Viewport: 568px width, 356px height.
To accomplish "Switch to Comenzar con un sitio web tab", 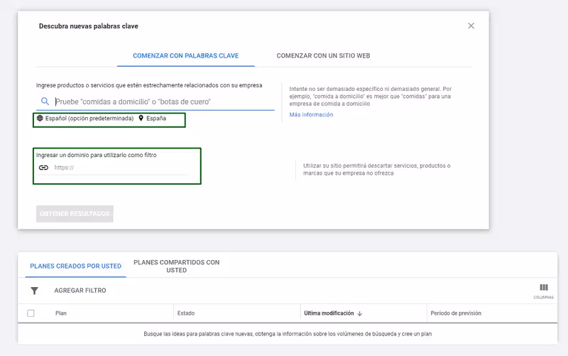I will pos(323,56).
